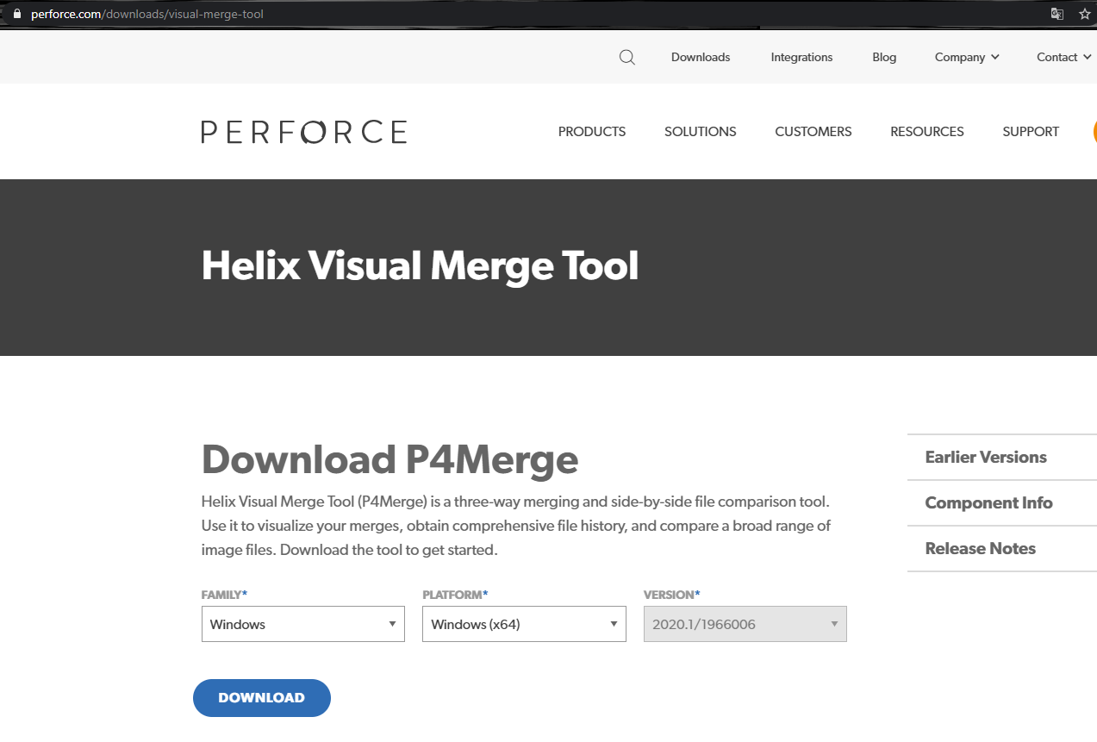Click the site security lock icon
This screenshot has height=742, width=1097.
coord(16,14)
